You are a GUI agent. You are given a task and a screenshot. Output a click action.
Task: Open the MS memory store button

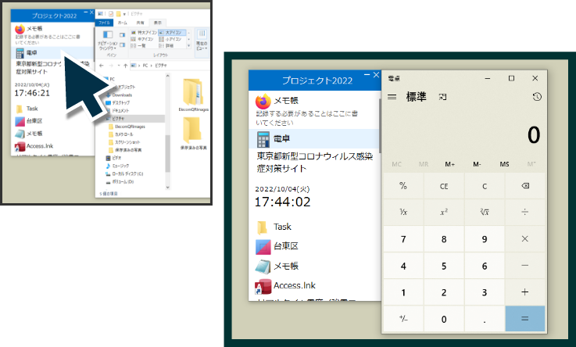(504, 164)
